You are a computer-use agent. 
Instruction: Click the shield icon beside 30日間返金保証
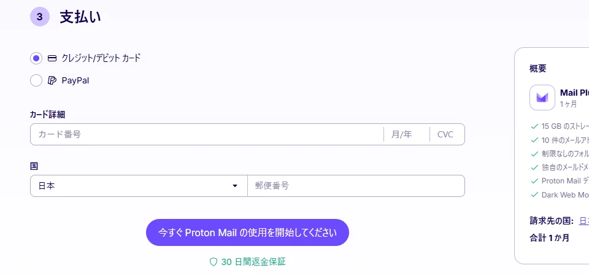coord(214,262)
